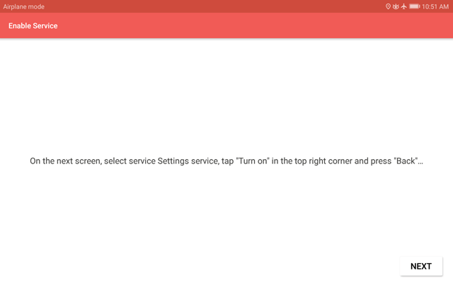Click the Airplane mode status label
Viewport: 453px width, 283px height.
click(23, 6)
